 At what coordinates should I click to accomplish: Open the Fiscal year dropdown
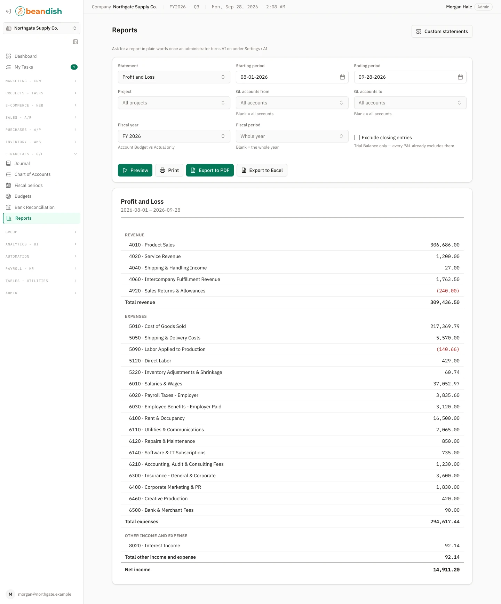click(174, 136)
